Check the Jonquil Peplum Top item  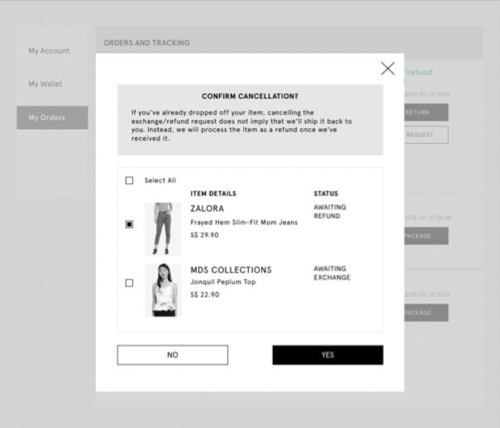129,282
